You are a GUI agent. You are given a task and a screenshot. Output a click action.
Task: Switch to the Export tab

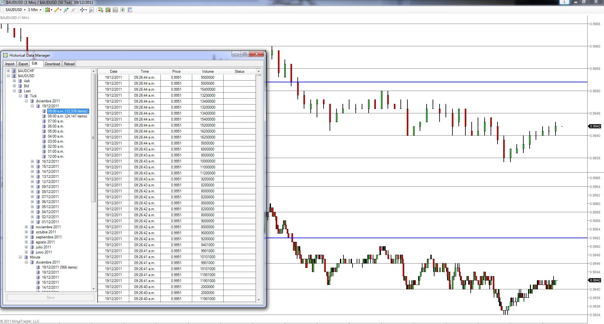click(23, 64)
